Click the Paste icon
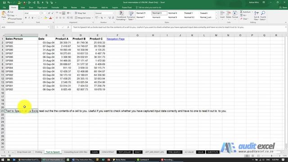Screen dimensions: 288x162 tap(4, 14)
